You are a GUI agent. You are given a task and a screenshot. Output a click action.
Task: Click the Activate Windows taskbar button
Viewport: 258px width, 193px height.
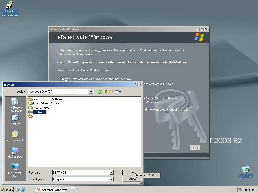56,190
